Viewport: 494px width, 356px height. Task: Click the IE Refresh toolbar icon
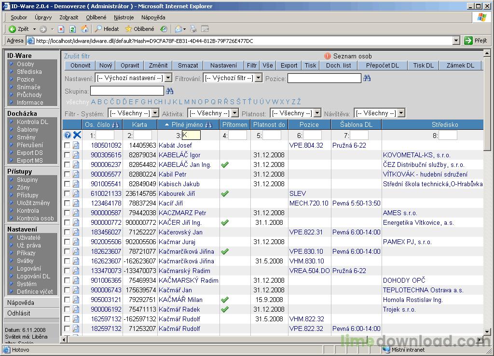point(72,29)
